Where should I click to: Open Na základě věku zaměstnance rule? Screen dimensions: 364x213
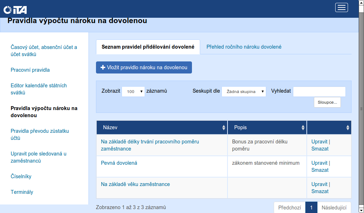click(x=135, y=184)
